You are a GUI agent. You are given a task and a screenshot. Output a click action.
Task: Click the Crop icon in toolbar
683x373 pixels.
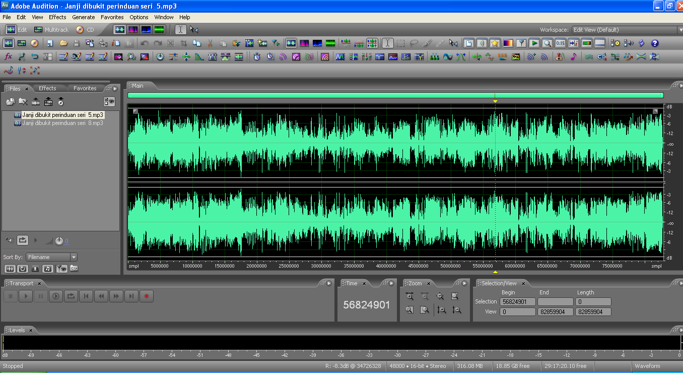(x=184, y=43)
